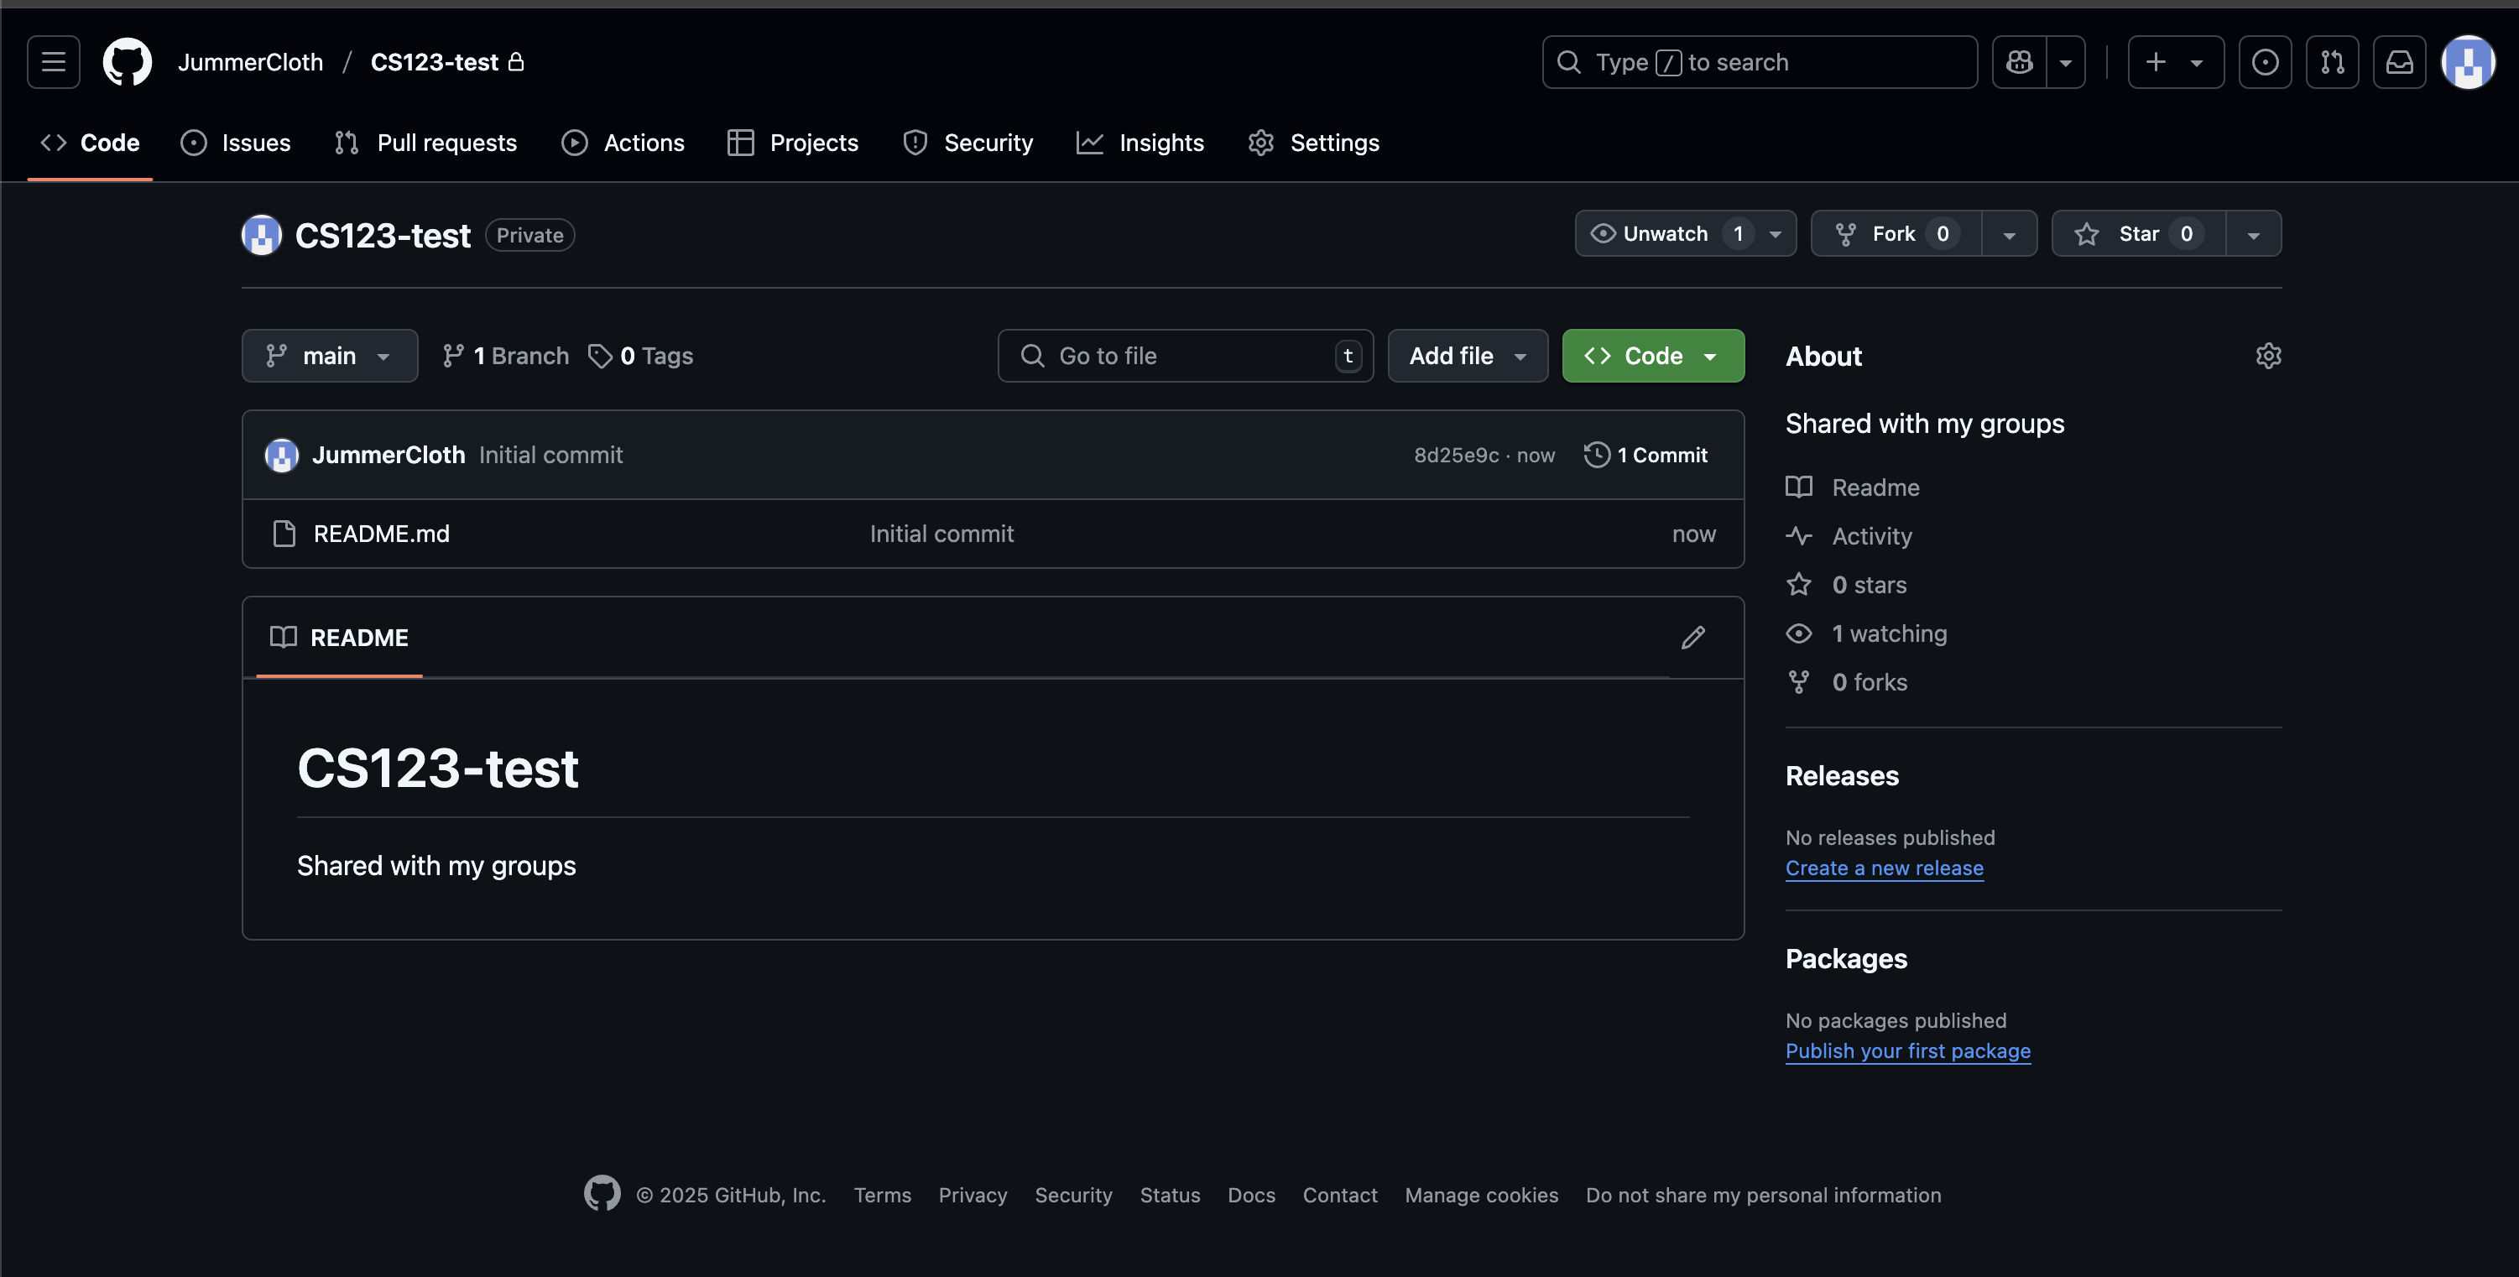
Task: Edit README with the pencil icon
Action: (x=1693, y=638)
